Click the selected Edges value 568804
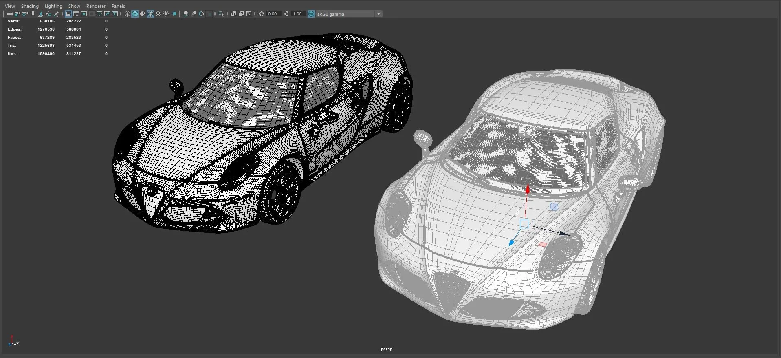 pos(73,29)
